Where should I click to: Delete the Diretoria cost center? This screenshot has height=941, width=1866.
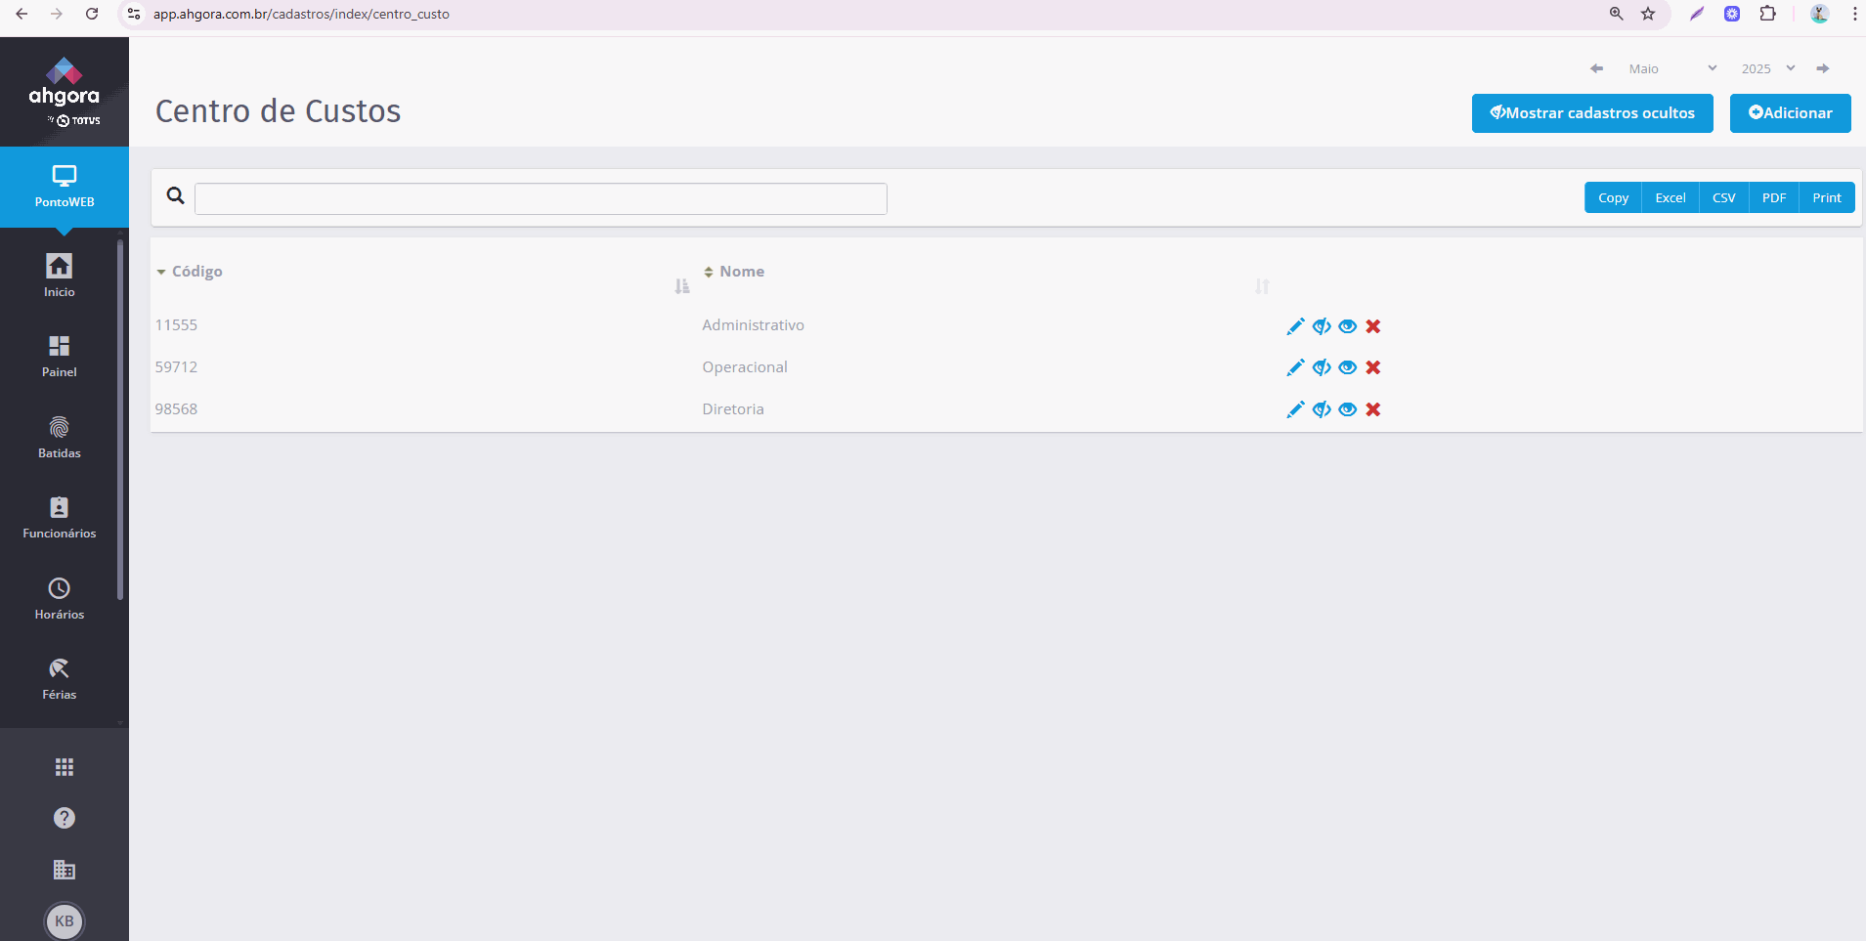tap(1373, 409)
